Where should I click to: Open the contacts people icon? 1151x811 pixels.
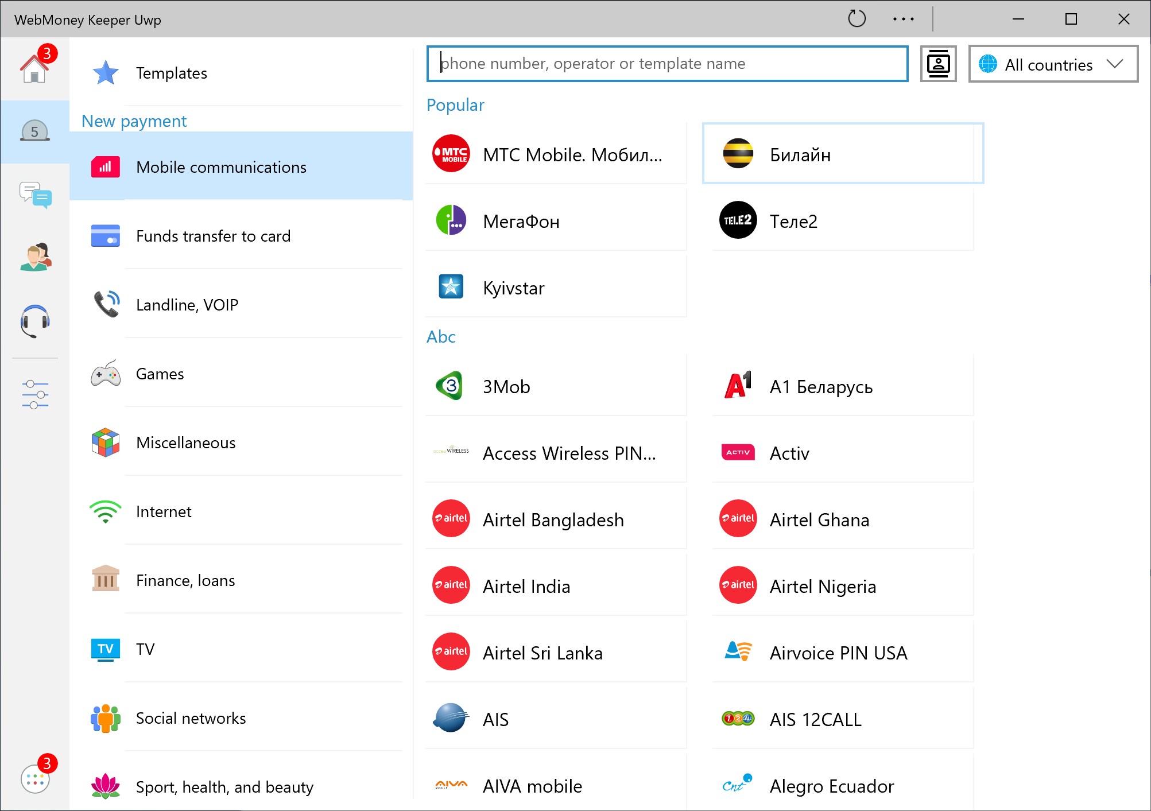pos(34,257)
